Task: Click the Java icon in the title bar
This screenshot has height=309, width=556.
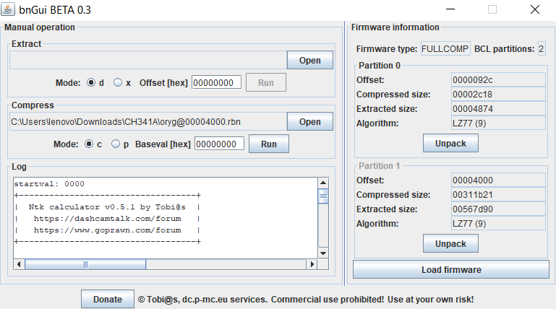Action: [x=9, y=10]
